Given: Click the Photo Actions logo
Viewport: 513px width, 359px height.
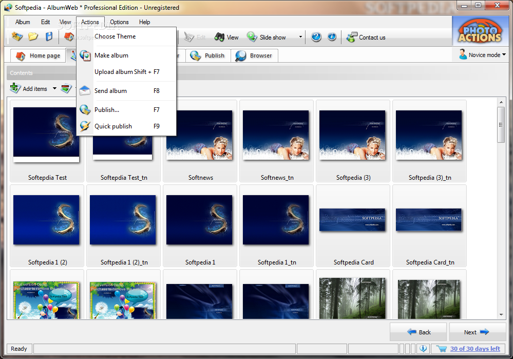Looking at the screenshot, I should click(x=479, y=31).
